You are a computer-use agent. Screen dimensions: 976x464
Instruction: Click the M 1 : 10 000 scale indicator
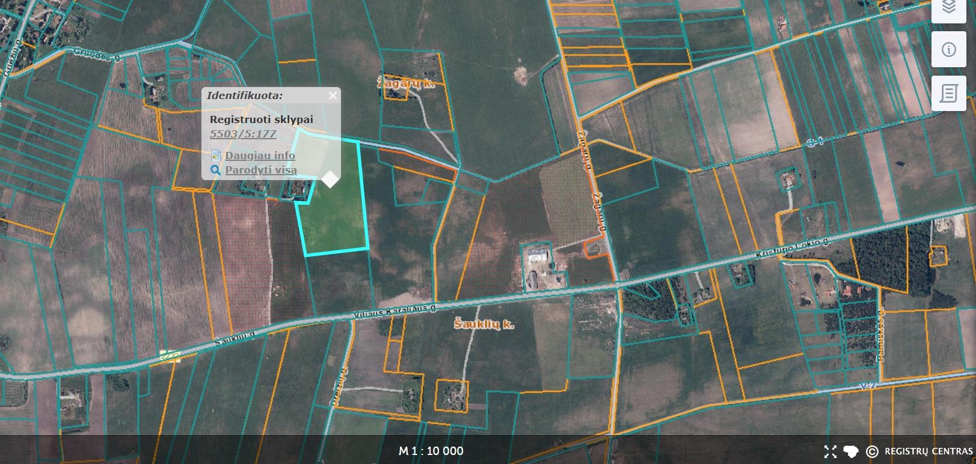[x=431, y=451]
